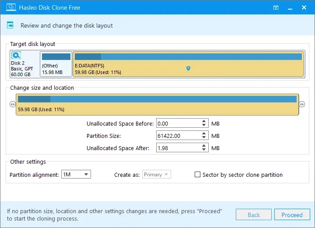Click the disk layout header icon
The width and height of the screenshot is (315, 228).
[x=10, y=25]
